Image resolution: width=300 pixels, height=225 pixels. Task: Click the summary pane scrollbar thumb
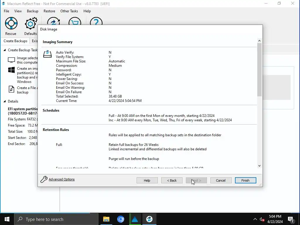(x=259, y=70)
